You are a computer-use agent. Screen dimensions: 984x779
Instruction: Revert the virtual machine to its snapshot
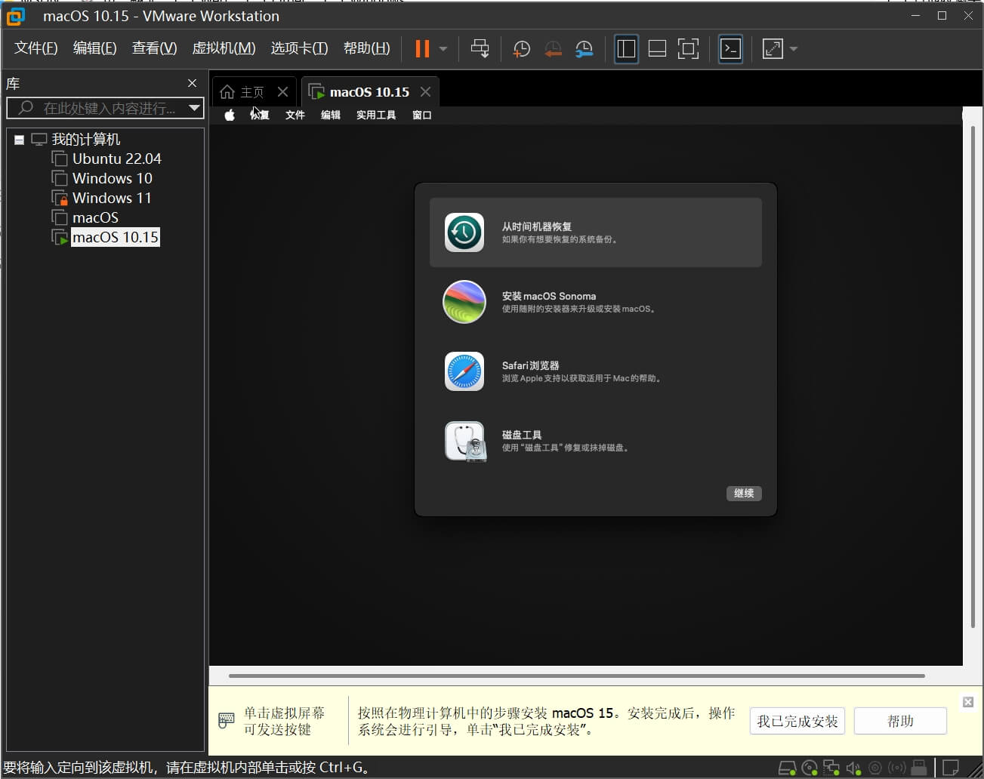coord(553,49)
